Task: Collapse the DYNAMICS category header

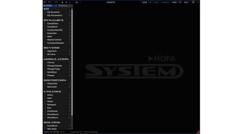Action: pyautogui.click(x=54, y=20)
